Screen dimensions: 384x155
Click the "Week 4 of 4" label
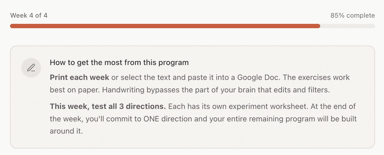pos(29,15)
